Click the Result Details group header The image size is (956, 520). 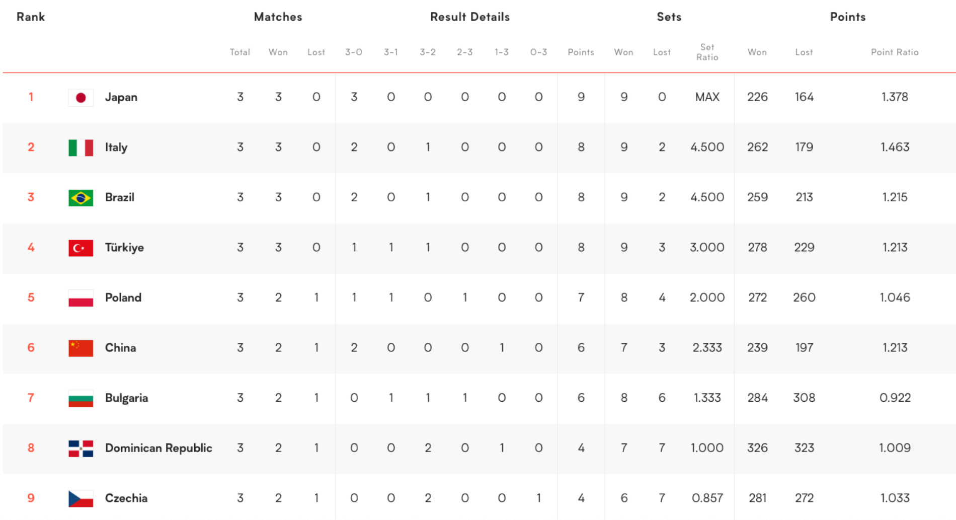(469, 17)
